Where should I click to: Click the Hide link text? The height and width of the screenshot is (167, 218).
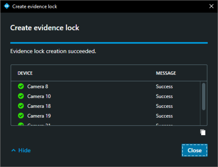pyautogui.click(x=24, y=150)
